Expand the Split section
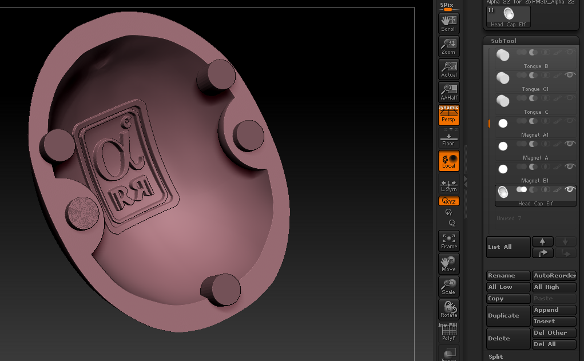This screenshot has height=361, width=584. 495,356
